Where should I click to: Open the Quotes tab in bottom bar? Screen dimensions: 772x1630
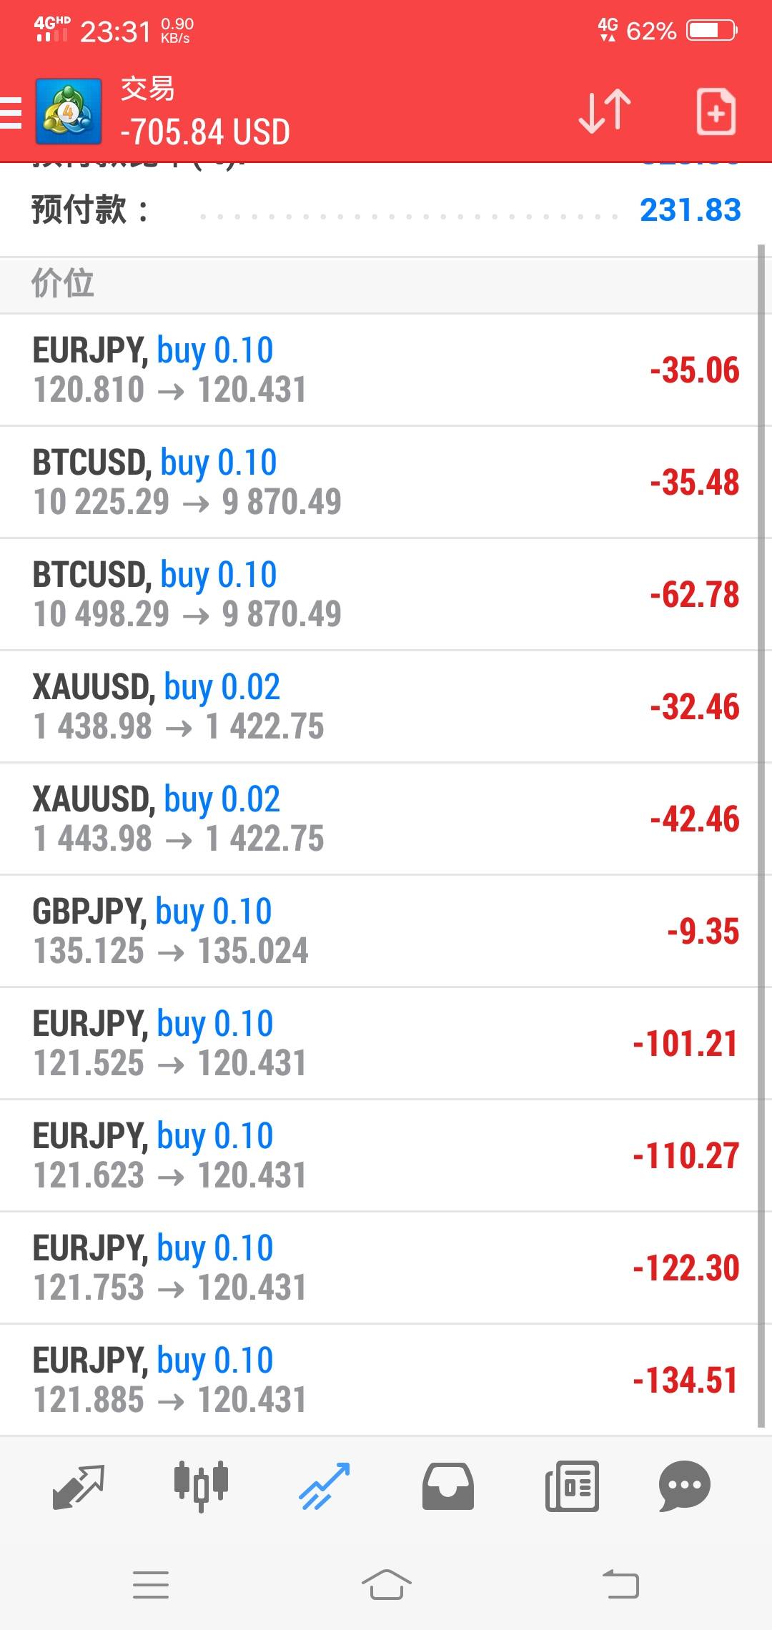79,1486
